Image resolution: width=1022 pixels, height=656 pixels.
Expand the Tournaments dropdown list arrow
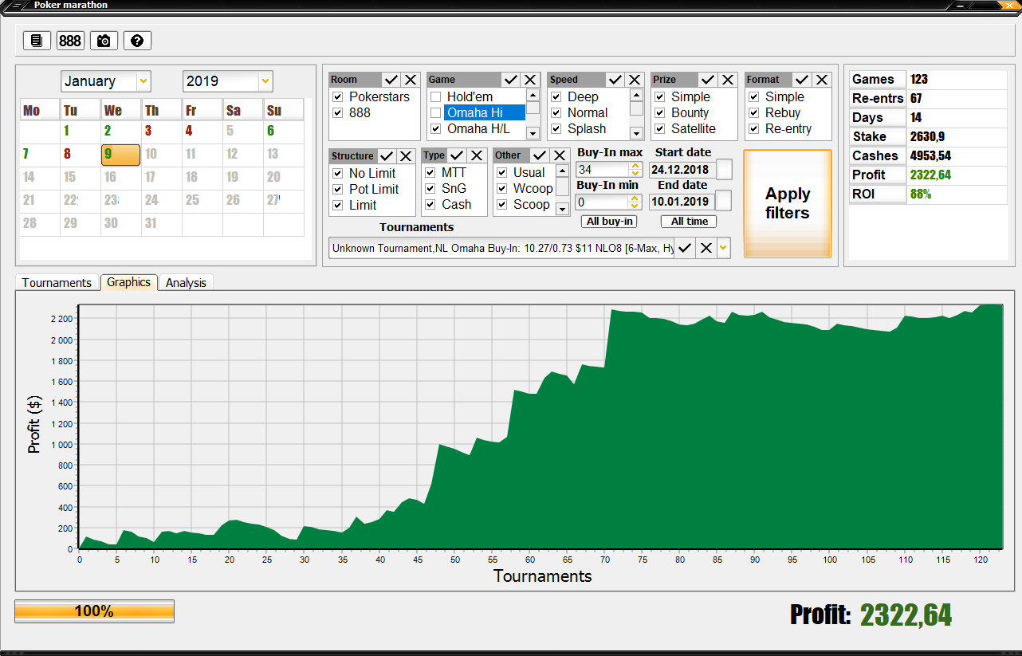point(723,249)
